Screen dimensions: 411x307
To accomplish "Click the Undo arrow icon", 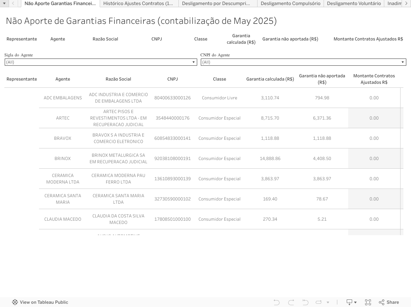I will (x=276, y=302).
